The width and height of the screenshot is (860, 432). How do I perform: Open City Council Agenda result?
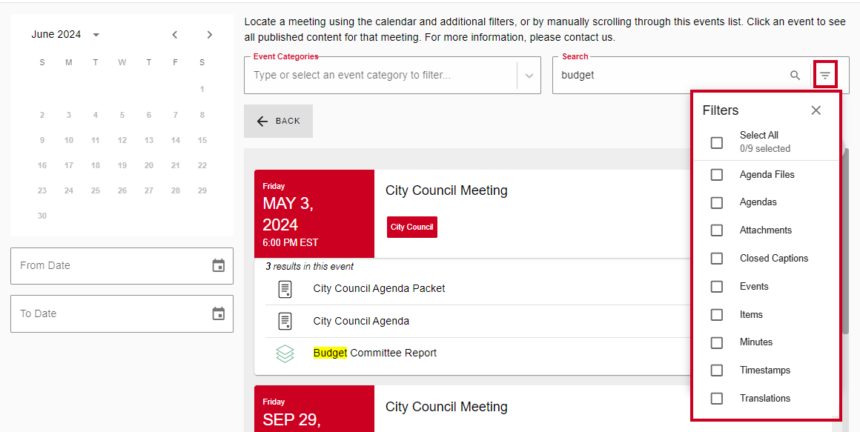[361, 322]
